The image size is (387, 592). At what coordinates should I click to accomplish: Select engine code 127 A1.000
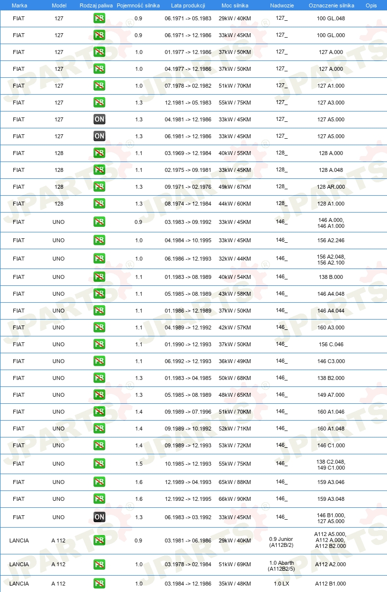(331, 86)
